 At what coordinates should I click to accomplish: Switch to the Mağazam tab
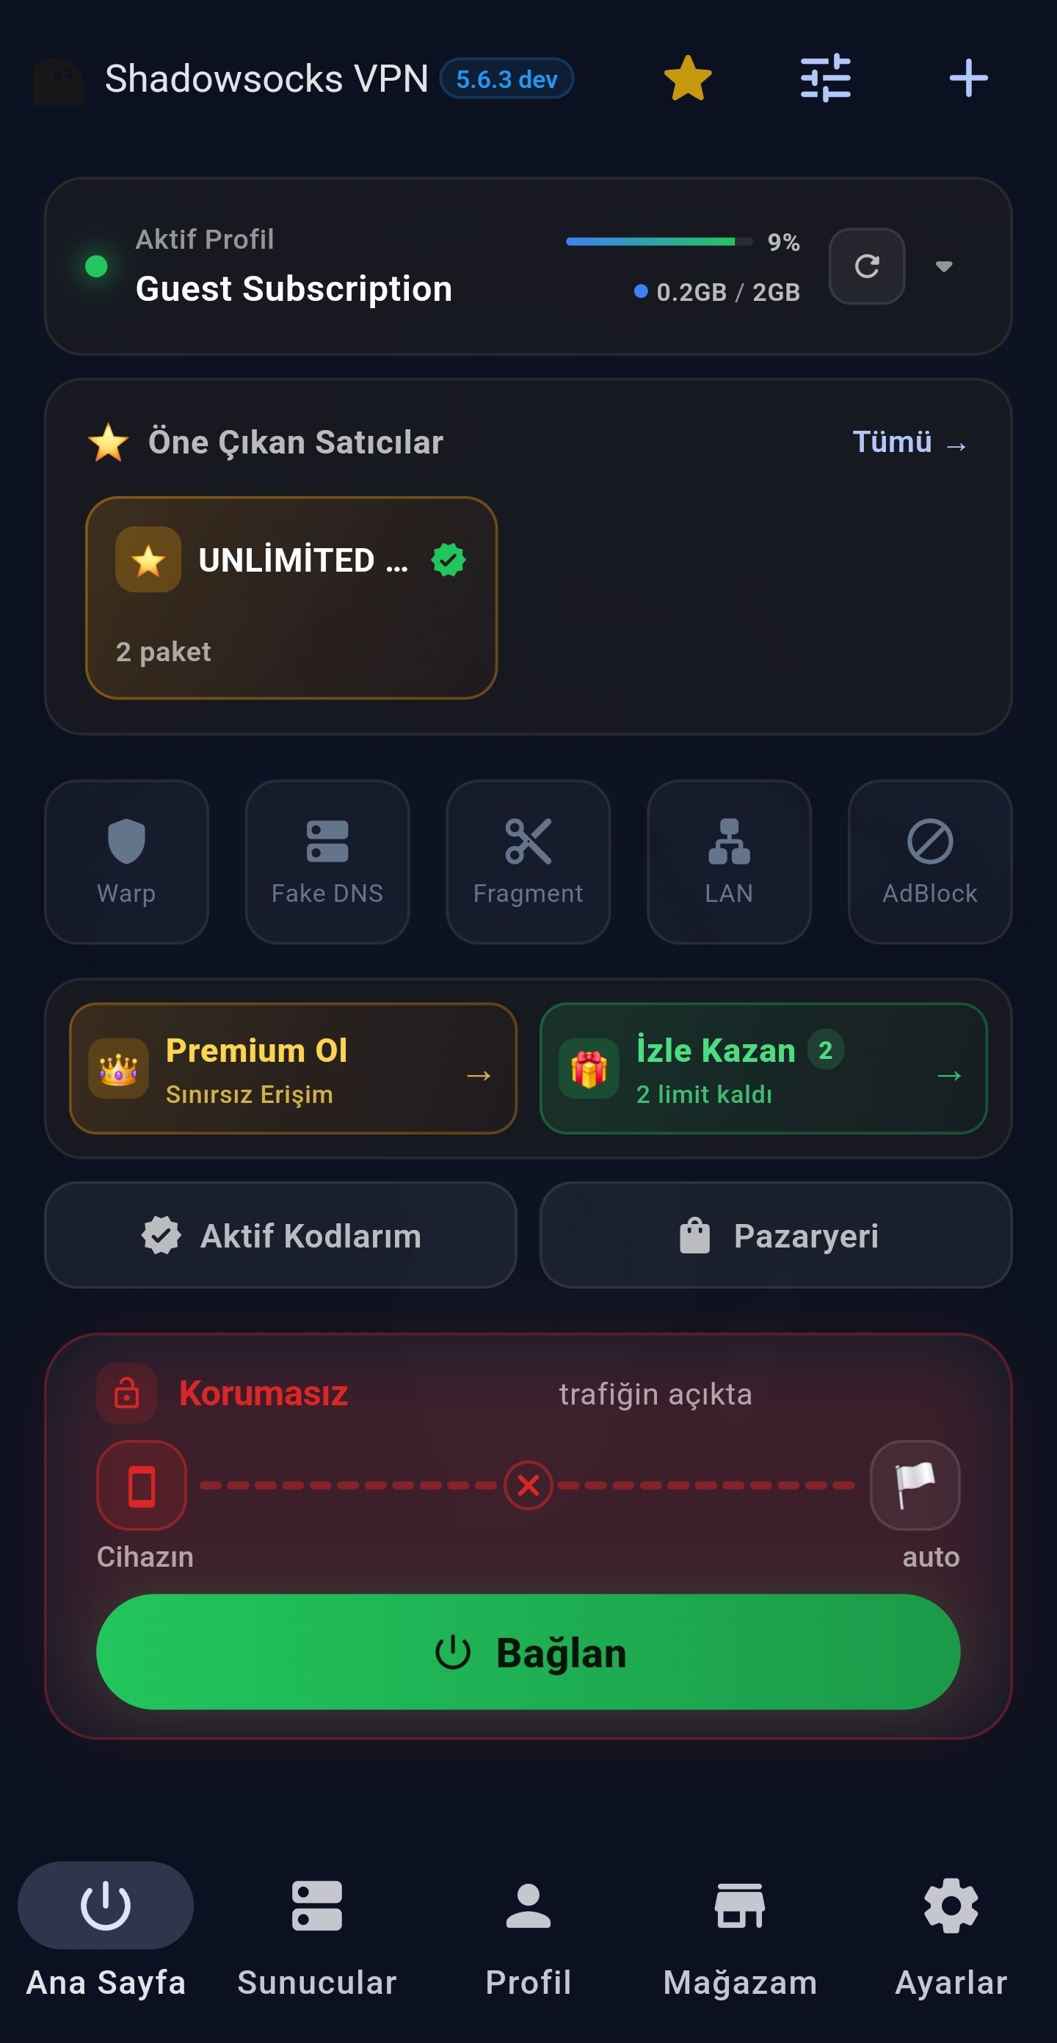click(x=741, y=1937)
